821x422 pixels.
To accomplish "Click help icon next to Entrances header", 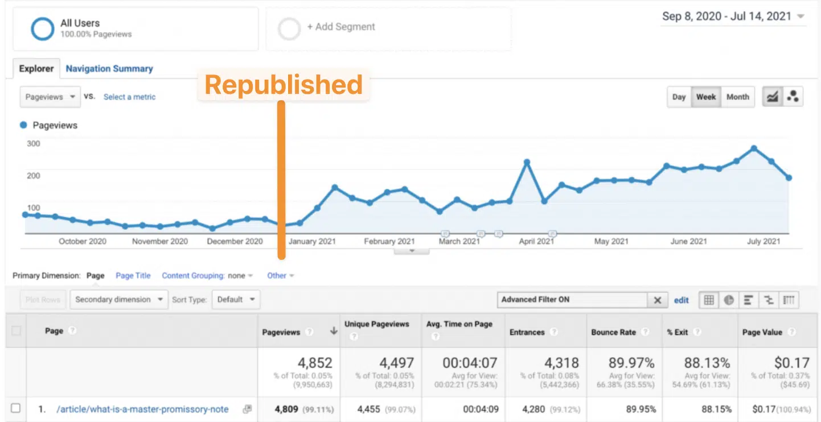I will point(553,332).
